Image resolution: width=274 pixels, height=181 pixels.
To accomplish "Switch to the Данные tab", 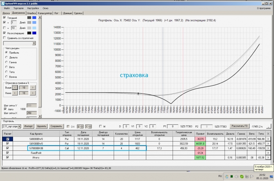I will 67,13.
